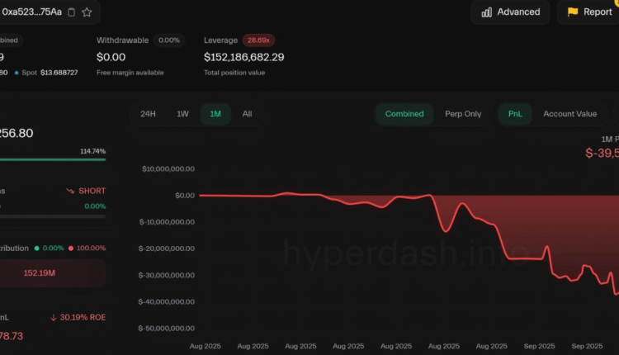Image resolution: width=619 pixels, height=355 pixels.
Task: Show the All time range
Action: pyautogui.click(x=247, y=114)
